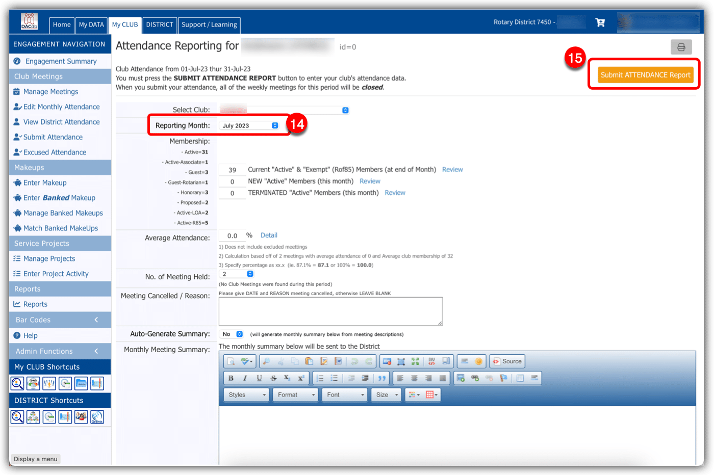Open the Reporting Month dropdown
The width and height of the screenshot is (714, 475).
[x=250, y=125]
